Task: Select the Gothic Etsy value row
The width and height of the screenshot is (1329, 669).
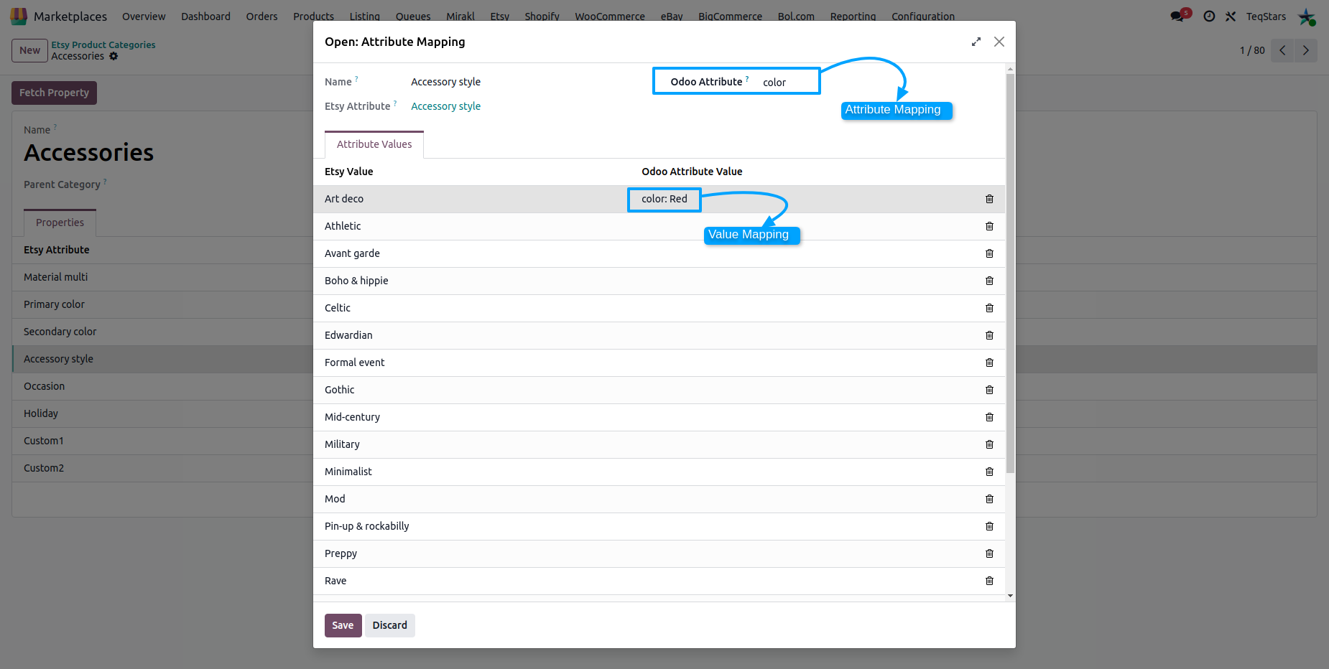Action: click(x=659, y=390)
